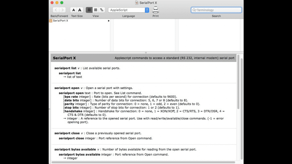
Task: Click the SerialPort X section header
Action: point(144,58)
